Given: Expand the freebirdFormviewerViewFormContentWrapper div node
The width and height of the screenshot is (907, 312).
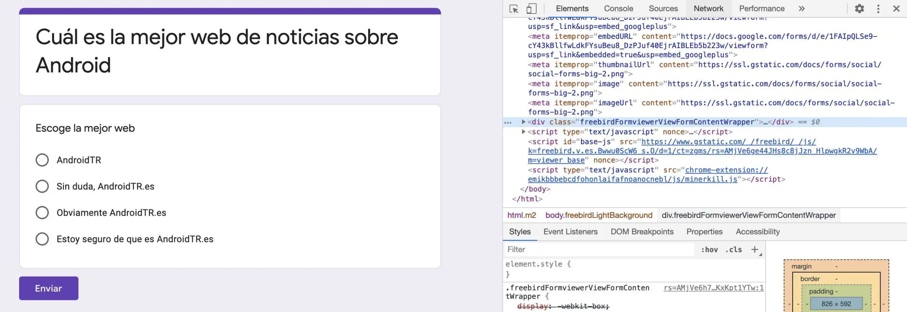Looking at the screenshot, I should (523, 122).
